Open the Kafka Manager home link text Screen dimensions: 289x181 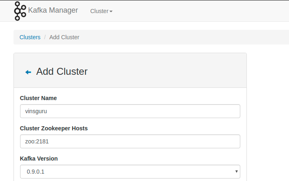(53, 11)
